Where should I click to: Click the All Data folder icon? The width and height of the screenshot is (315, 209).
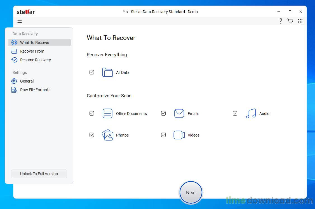click(107, 72)
